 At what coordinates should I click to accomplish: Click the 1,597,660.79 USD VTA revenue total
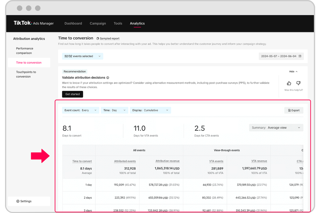(254, 169)
